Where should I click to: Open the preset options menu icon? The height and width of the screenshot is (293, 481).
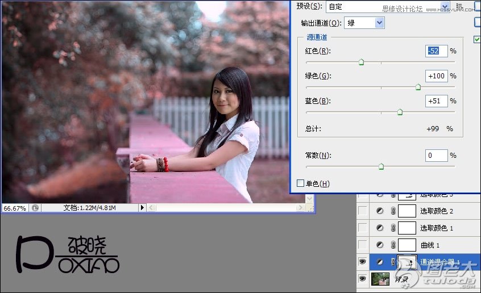coord(459,6)
